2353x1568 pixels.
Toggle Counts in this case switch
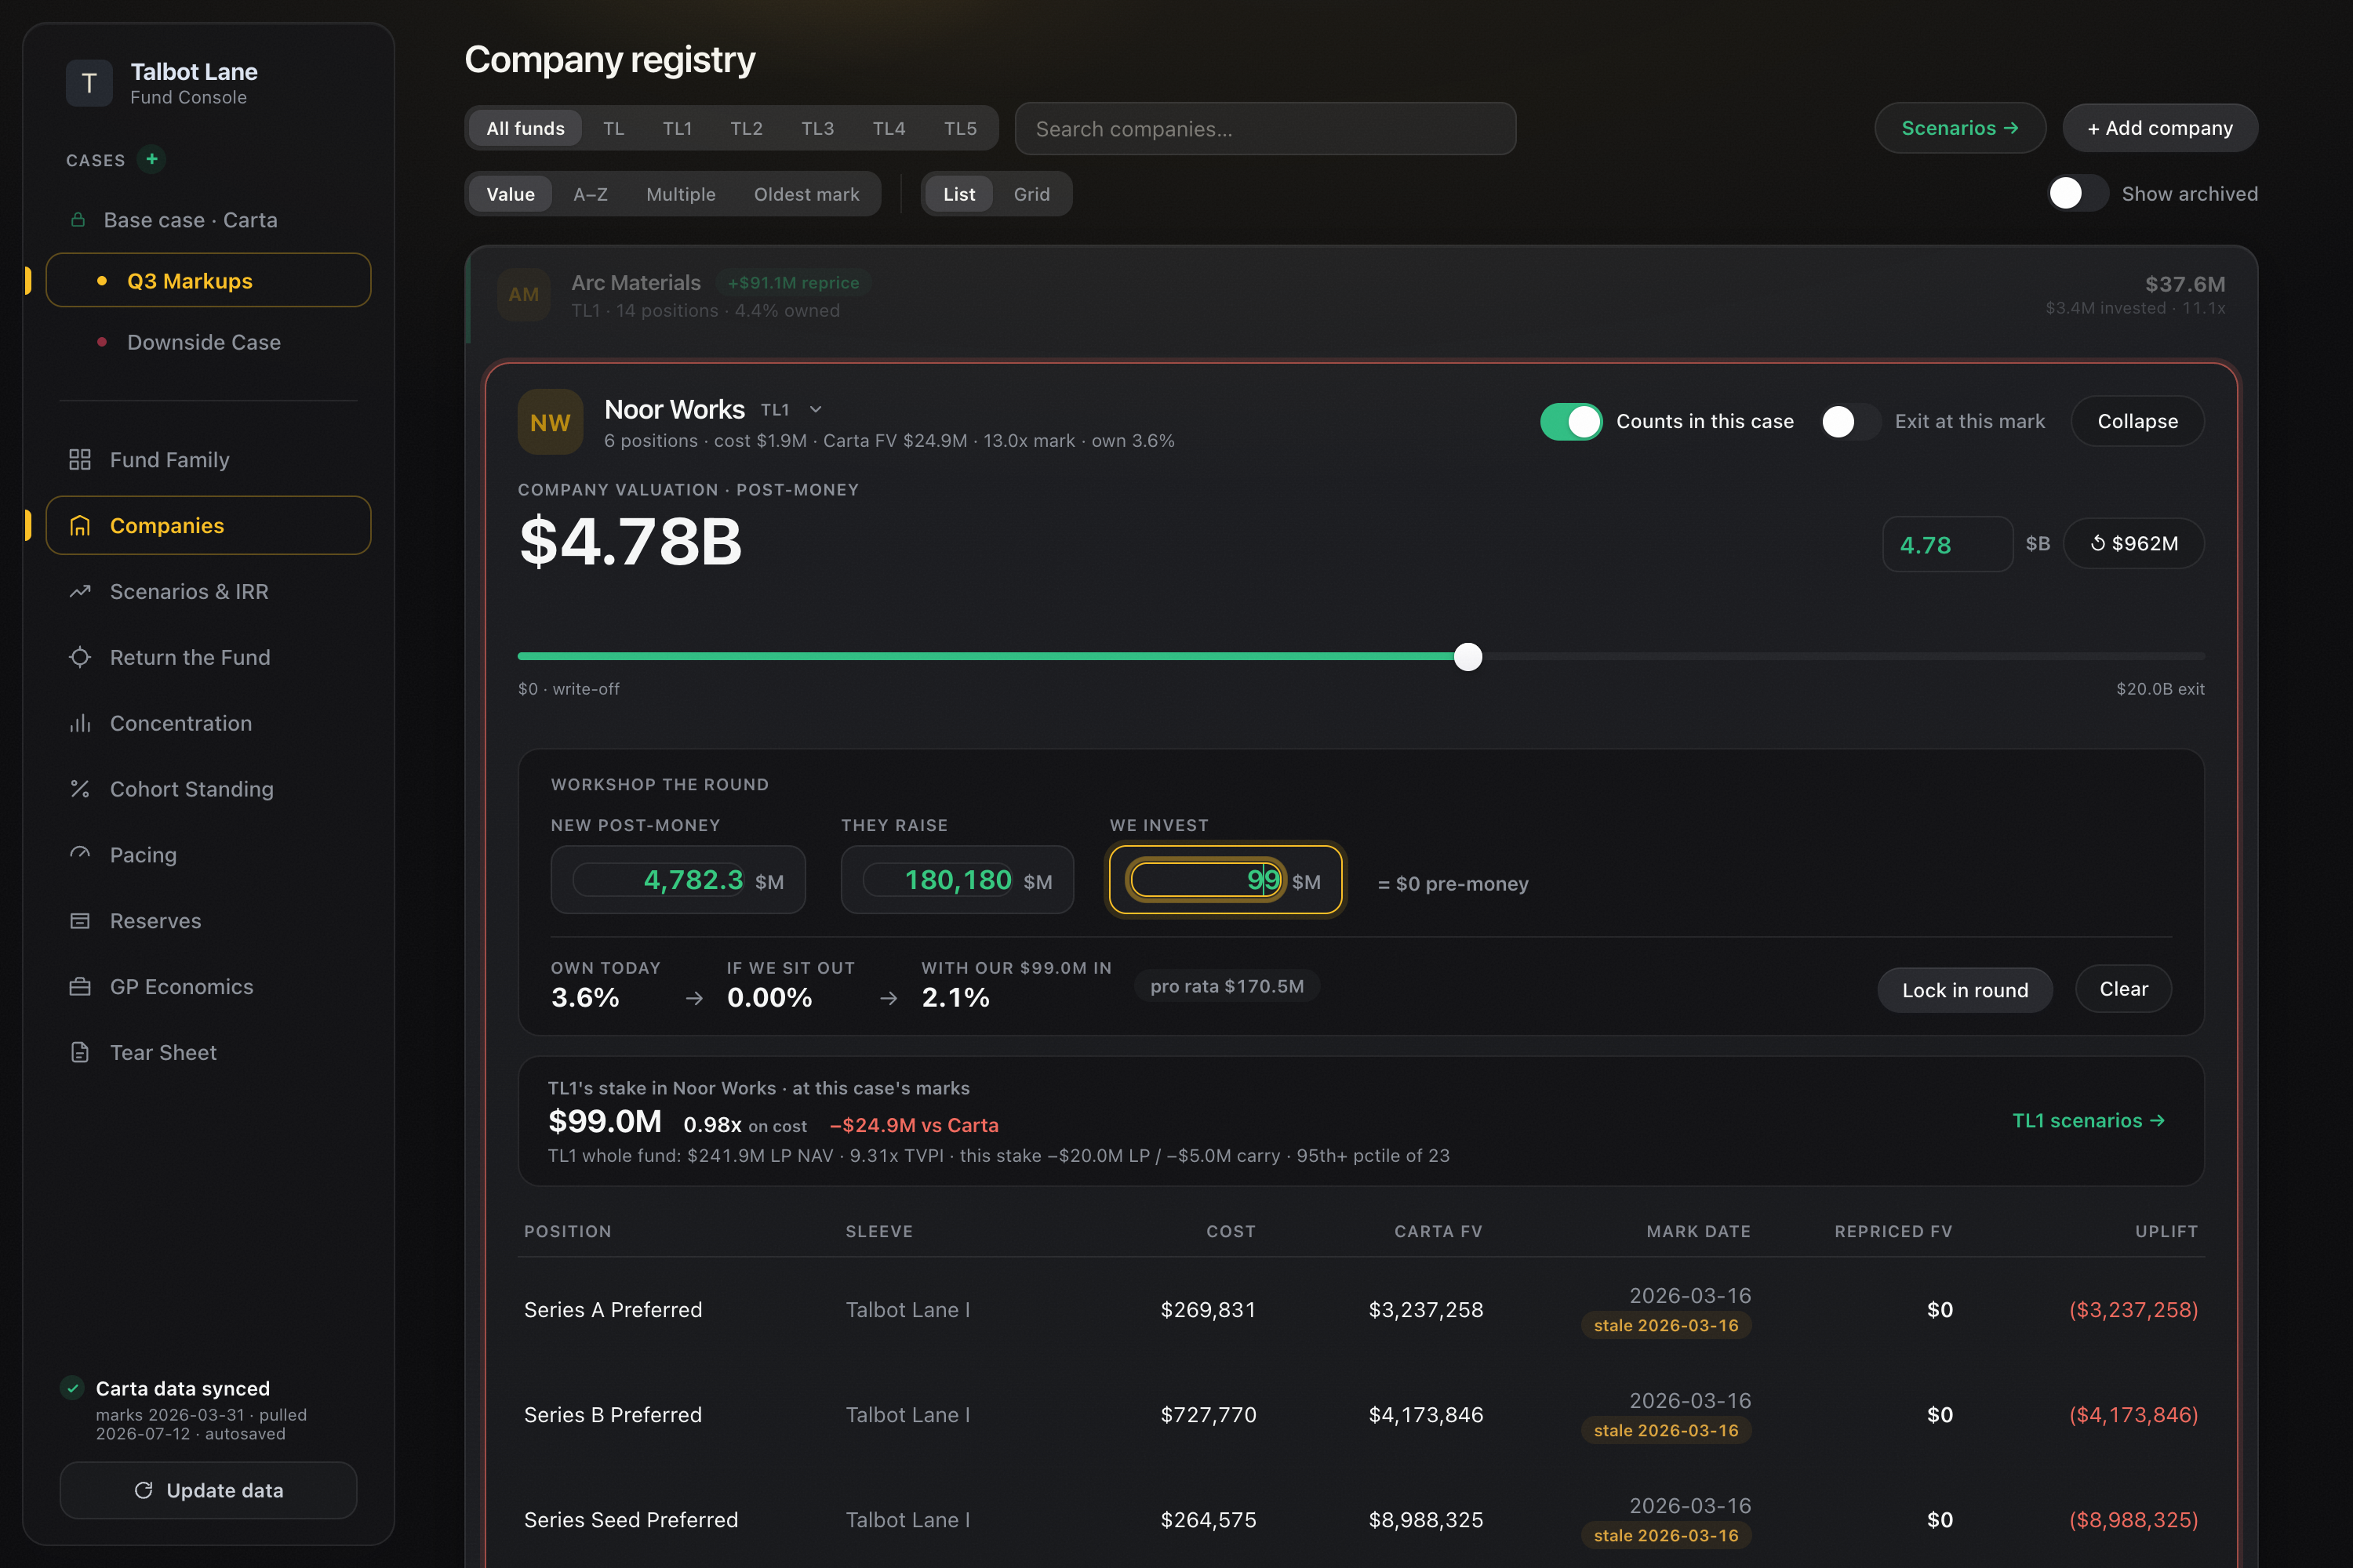click(1571, 421)
